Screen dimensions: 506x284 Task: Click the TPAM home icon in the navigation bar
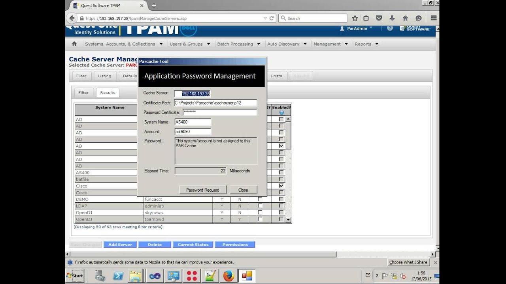tap(74, 44)
